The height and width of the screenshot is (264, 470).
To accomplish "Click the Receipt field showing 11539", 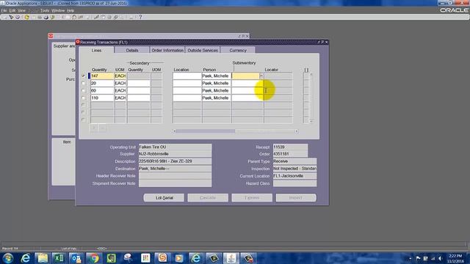I will (290, 147).
